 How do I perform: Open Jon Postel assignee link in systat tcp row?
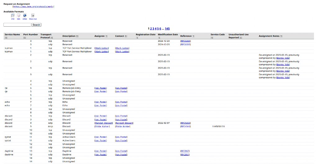[x=101, y=137]
